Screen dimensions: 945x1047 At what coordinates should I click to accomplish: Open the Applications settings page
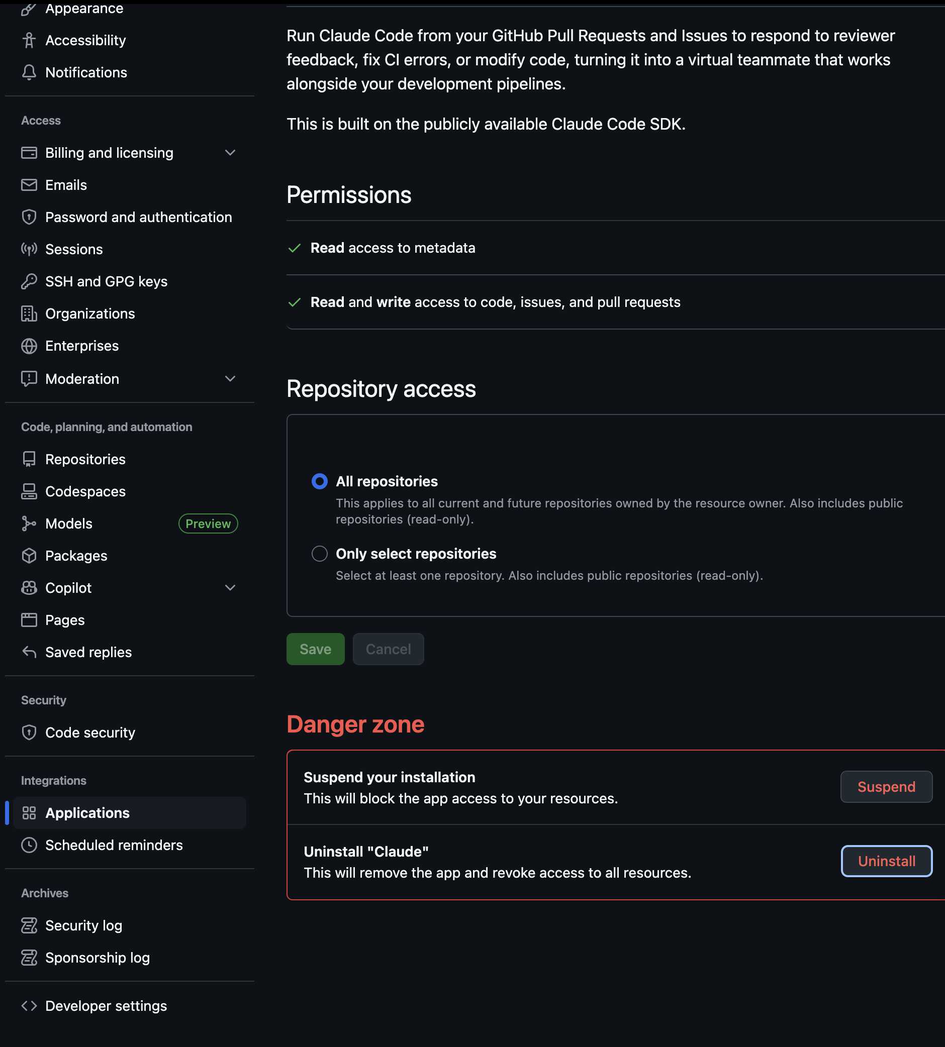(x=87, y=812)
